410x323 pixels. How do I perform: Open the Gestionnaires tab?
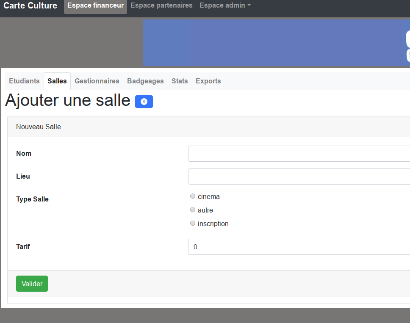97,81
